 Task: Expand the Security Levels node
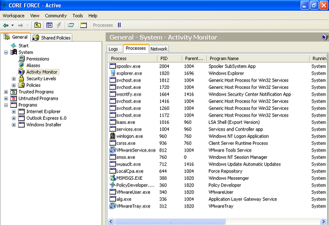14,79
